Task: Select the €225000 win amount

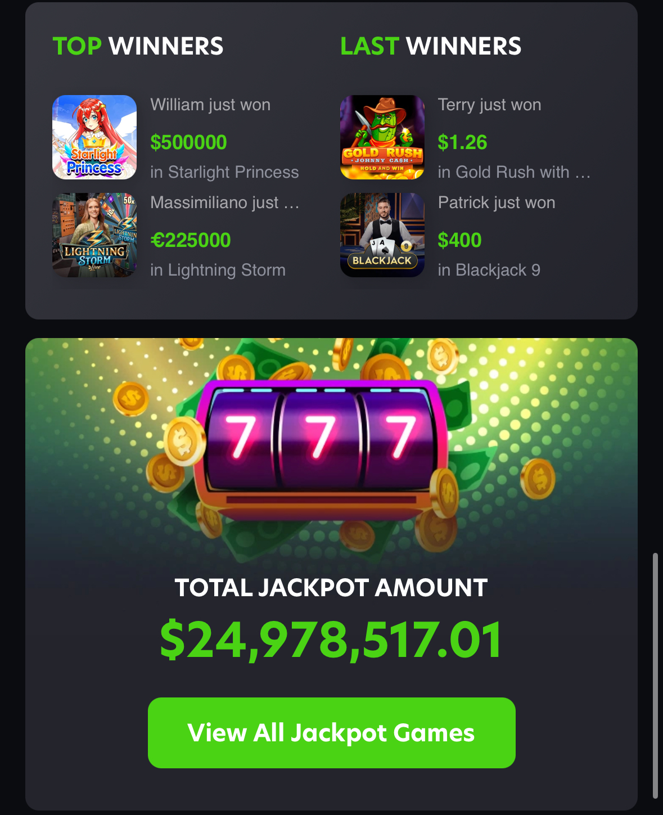Action: [x=191, y=240]
